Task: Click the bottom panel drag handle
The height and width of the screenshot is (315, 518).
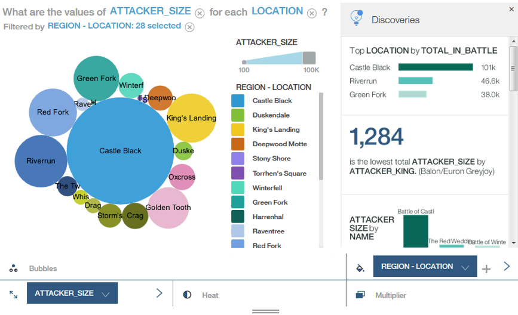Action: coord(266,311)
